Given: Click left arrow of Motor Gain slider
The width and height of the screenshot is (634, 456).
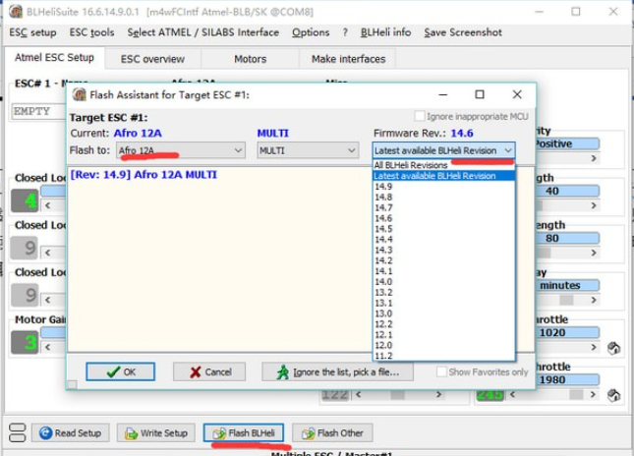Looking at the screenshot, I should [48, 347].
